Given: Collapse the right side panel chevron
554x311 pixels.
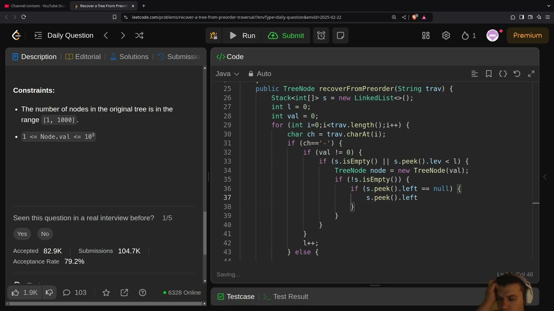Looking at the screenshot, I should 545,177.
